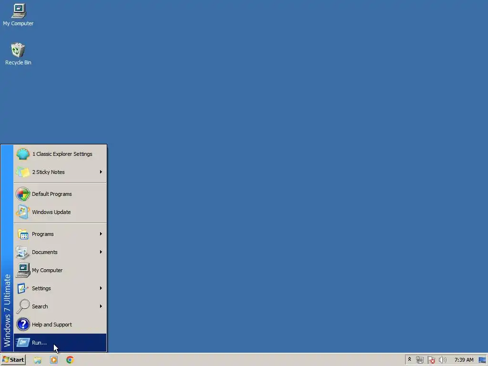This screenshot has width=488, height=366.
Task: Select 'Help and Support' menu entry
Action: (x=60, y=324)
